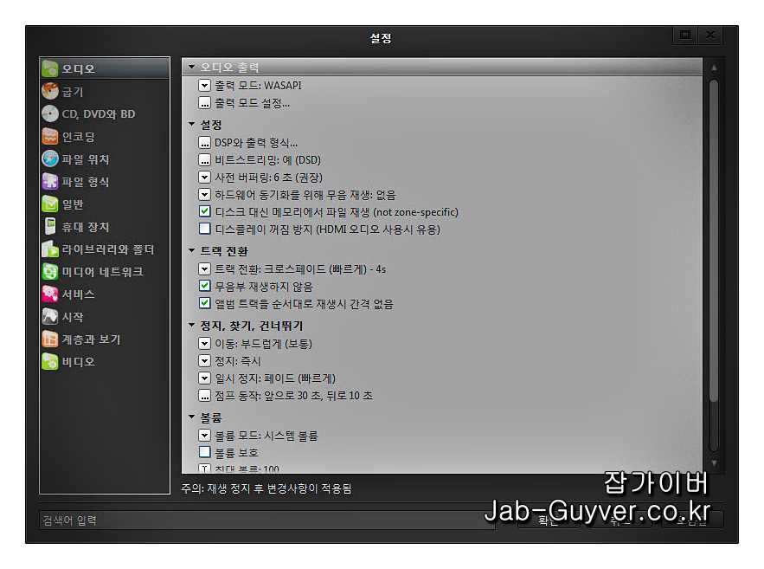Focus the 검색어 입력 search field
Image resolution: width=764 pixels, height=569 pixels.
(267, 521)
